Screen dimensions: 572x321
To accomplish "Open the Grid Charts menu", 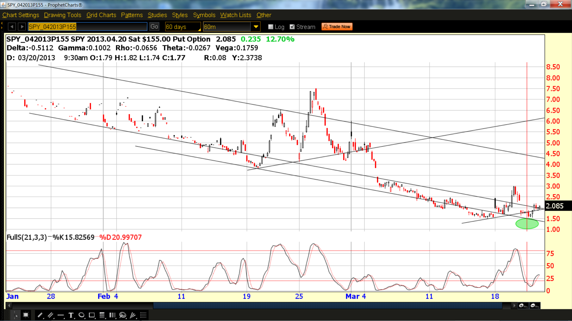I will [101, 15].
